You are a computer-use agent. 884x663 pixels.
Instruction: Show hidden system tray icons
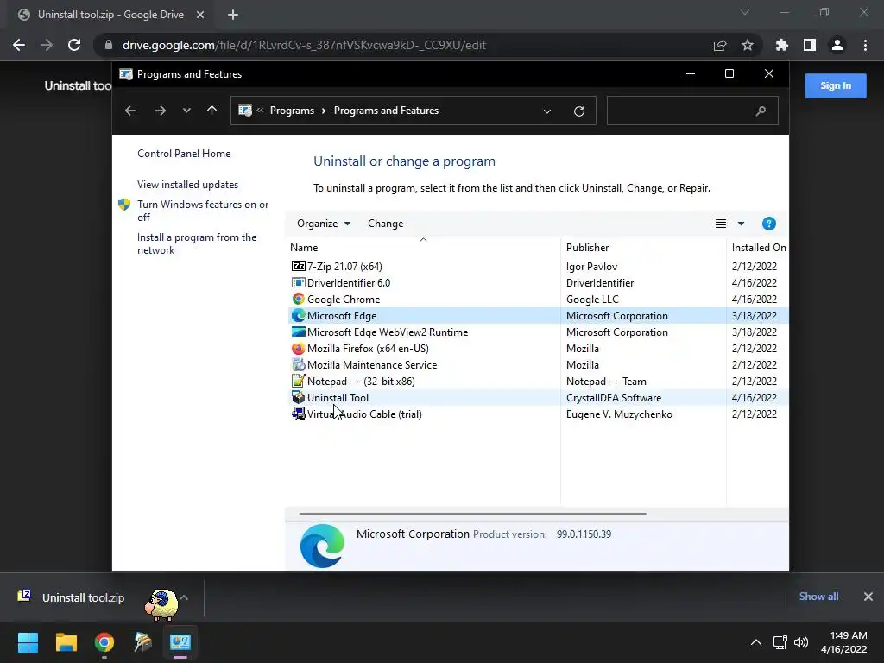coord(756,642)
